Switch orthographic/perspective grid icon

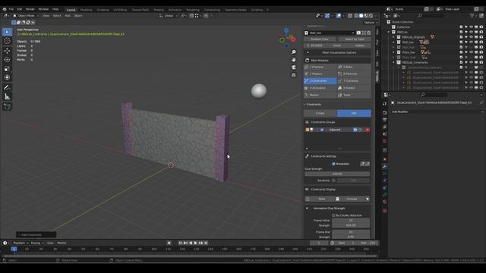[x=294, y=75]
